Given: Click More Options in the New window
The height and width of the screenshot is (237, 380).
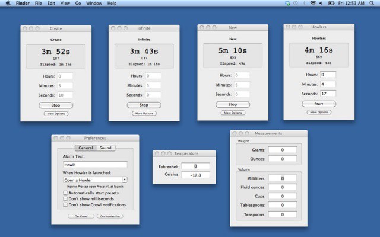Looking at the screenshot, I should pyautogui.click(x=233, y=113).
